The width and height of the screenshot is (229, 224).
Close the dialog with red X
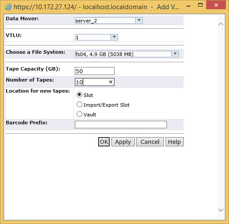tap(216, 5)
